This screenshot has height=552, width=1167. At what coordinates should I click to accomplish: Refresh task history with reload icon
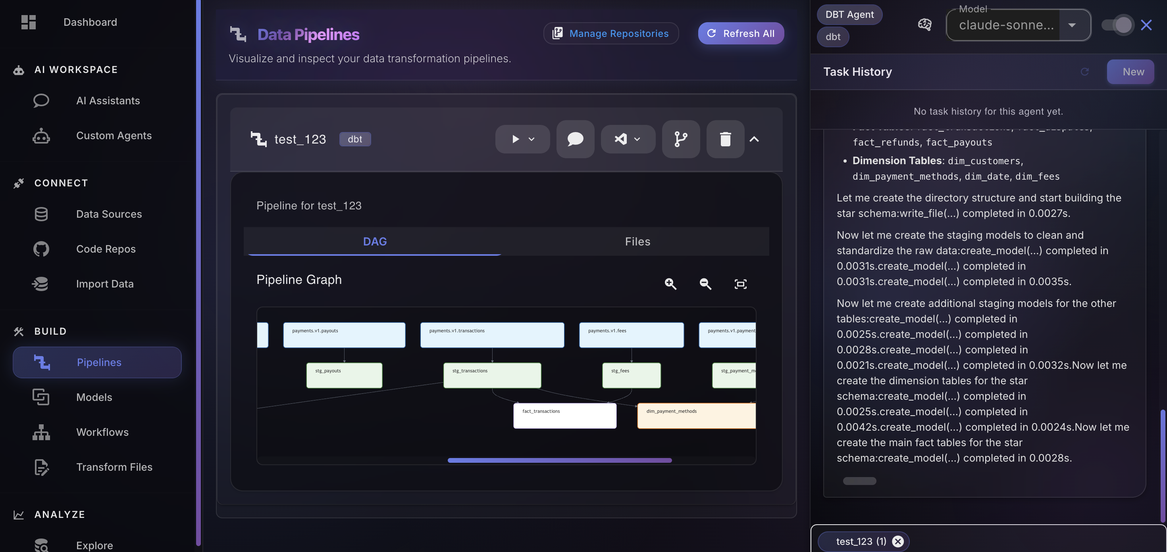[x=1084, y=71]
